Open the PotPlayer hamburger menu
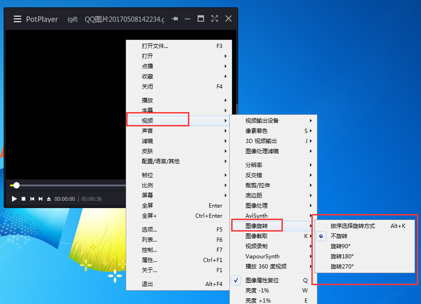The image size is (421, 304). (x=18, y=19)
